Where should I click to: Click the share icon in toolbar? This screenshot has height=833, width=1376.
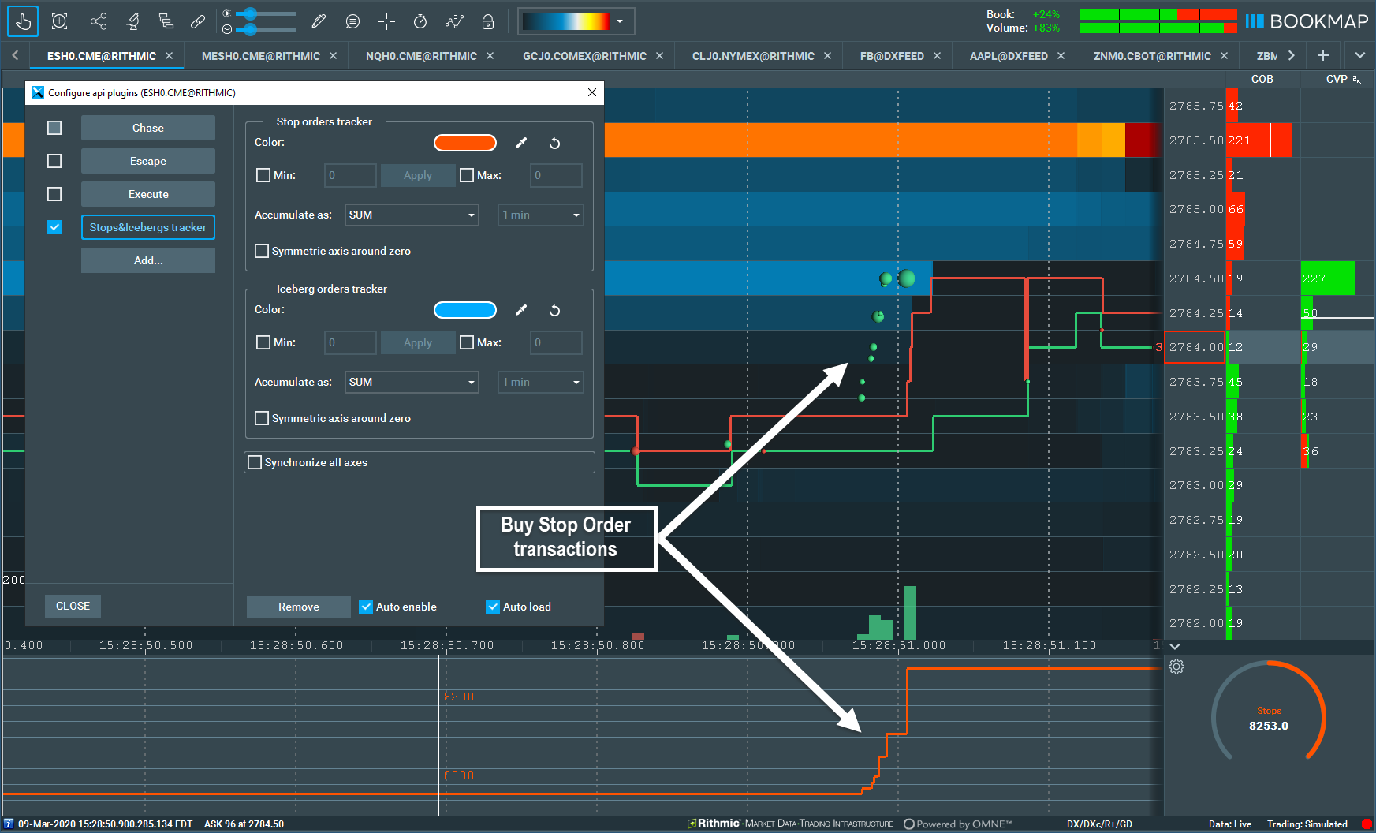[x=99, y=21]
